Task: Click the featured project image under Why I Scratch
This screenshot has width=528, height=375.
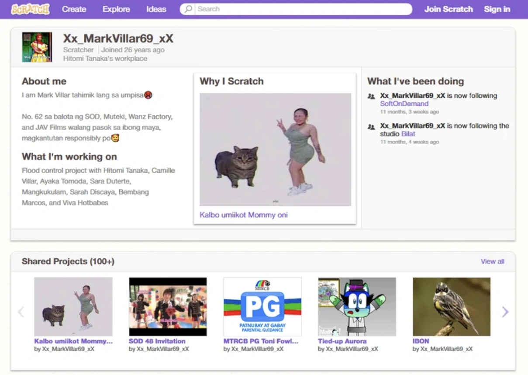Action: [x=275, y=149]
